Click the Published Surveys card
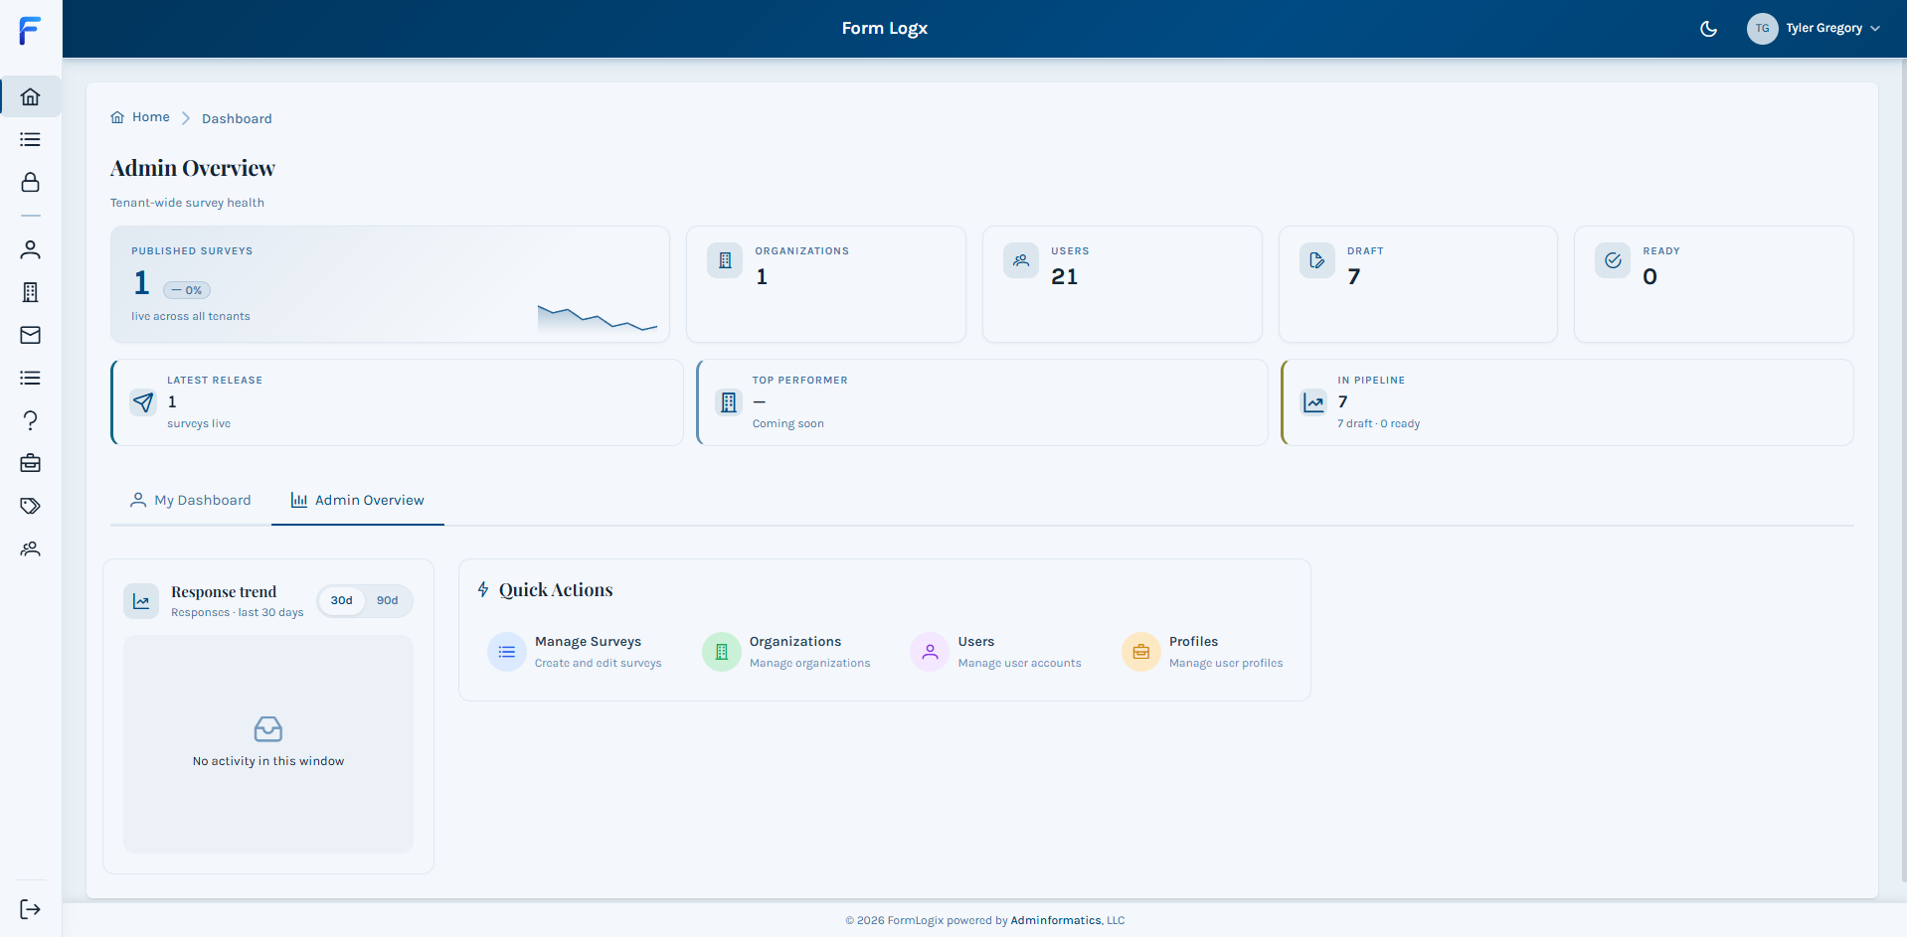Viewport: 1907px width, 937px height. pos(390,284)
